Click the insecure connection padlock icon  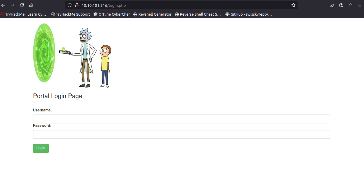tap(77, 5)
